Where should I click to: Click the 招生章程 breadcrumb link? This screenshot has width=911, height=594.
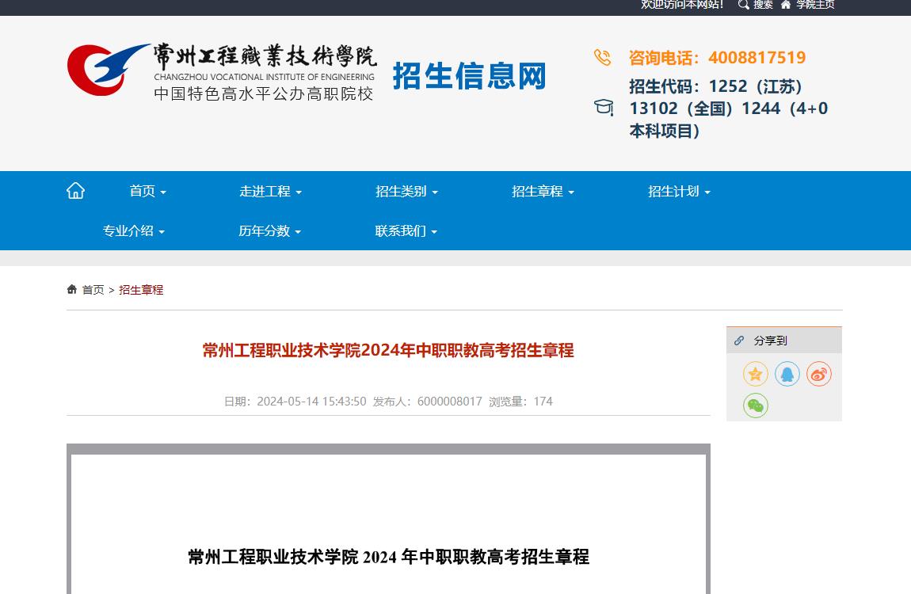click(x=141, y=290)
